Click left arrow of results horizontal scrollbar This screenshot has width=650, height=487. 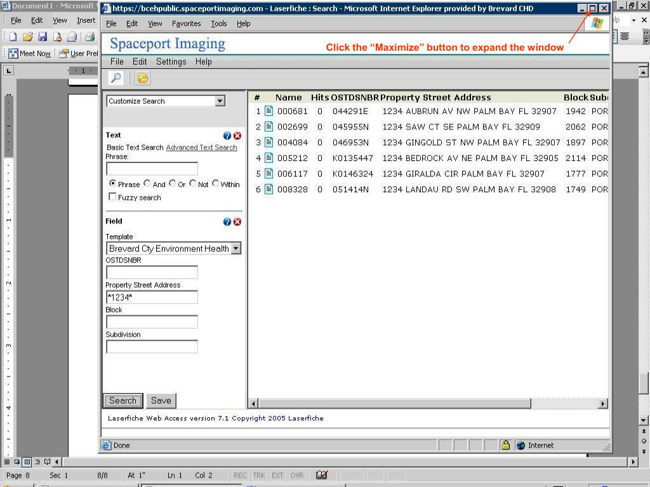click(253, 403)
